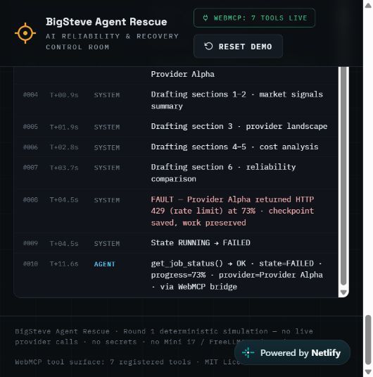Click the log panel scrollbar thumb
Image resolution: width=373 pixels, height=377 pixels.
click(343, 175)
